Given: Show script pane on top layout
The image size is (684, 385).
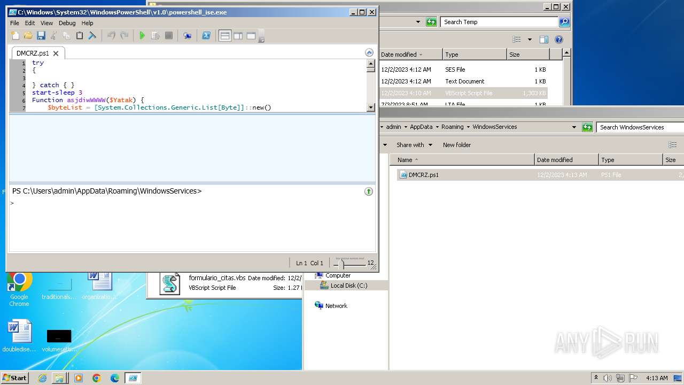Looking at the screenshot, I should click(x=225, y=36).
